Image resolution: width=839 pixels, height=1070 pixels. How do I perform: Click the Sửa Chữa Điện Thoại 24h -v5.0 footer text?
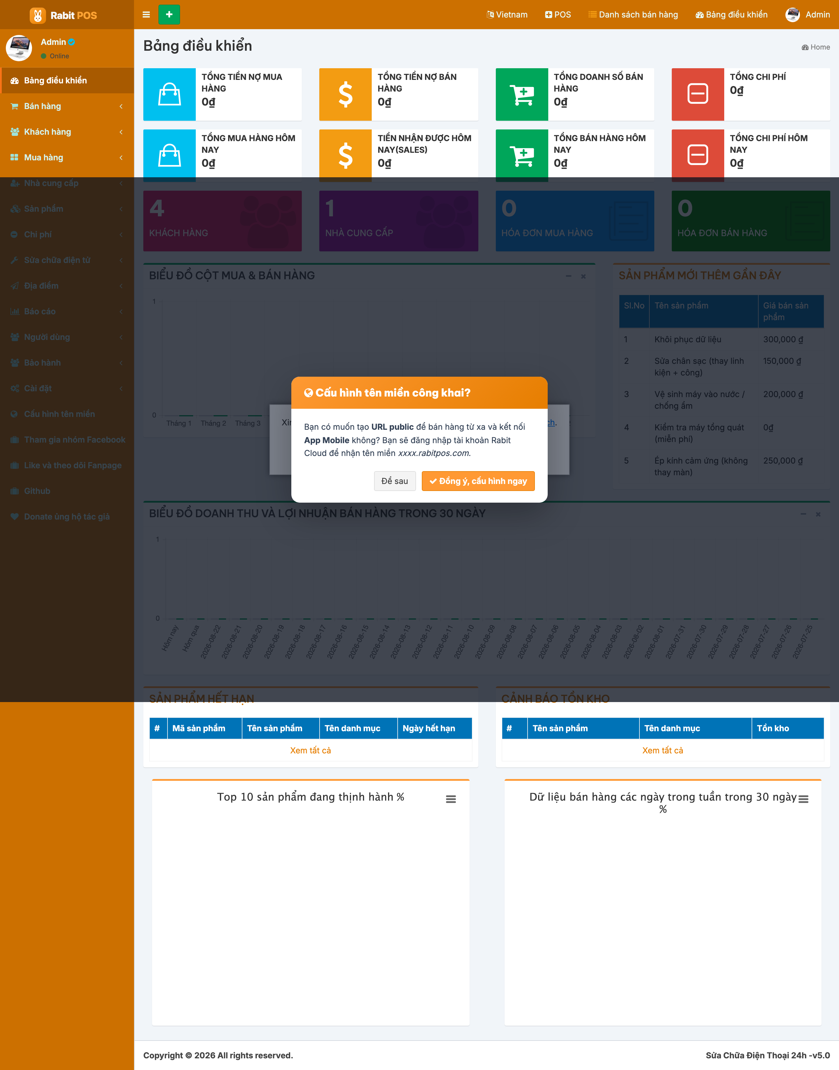tap(768, 1055)
